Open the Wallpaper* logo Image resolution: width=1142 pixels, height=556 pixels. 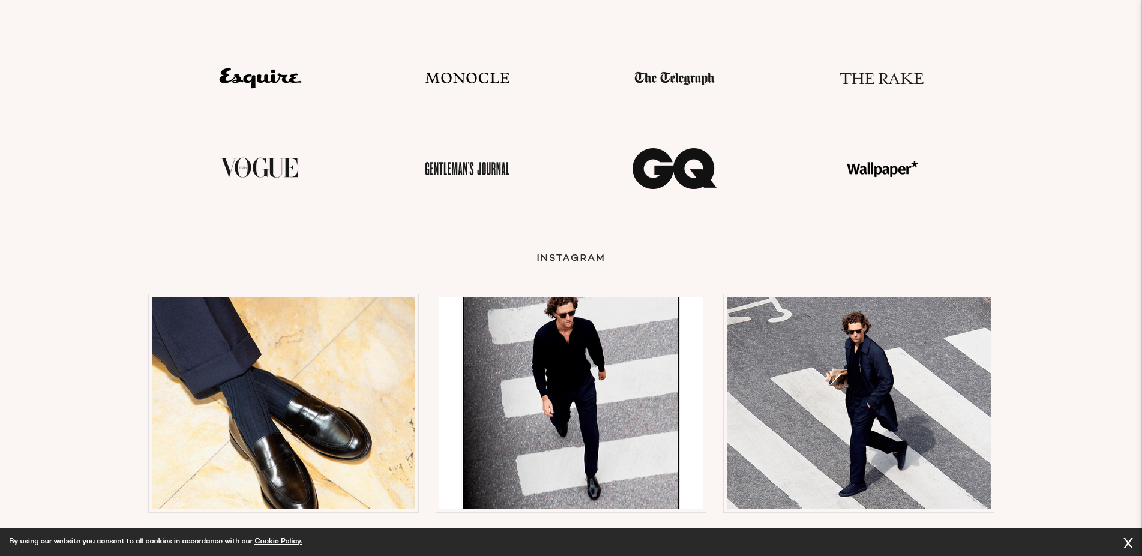(882, 169)
